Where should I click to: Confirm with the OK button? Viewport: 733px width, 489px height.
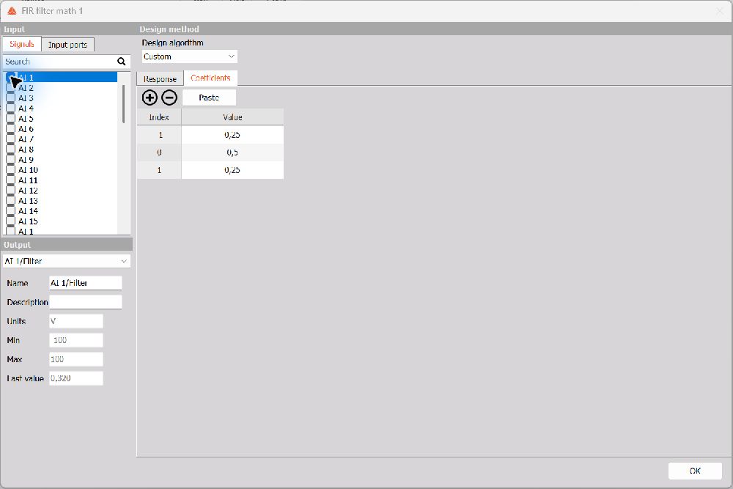(x=695, y=471)
